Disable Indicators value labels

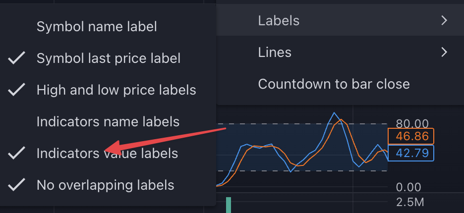coord(107,154)
